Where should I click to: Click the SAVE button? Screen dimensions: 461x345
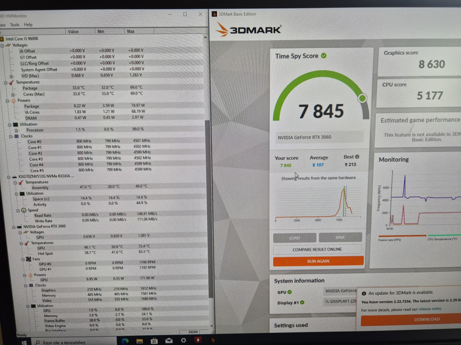coord(340,237)
